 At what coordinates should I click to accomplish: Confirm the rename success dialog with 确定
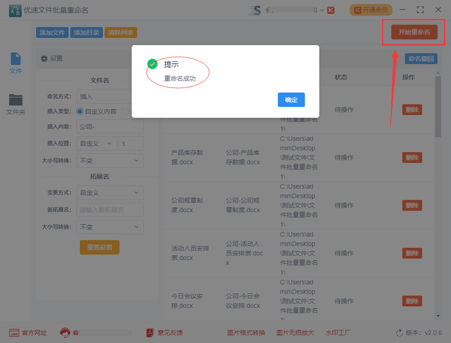291,100
